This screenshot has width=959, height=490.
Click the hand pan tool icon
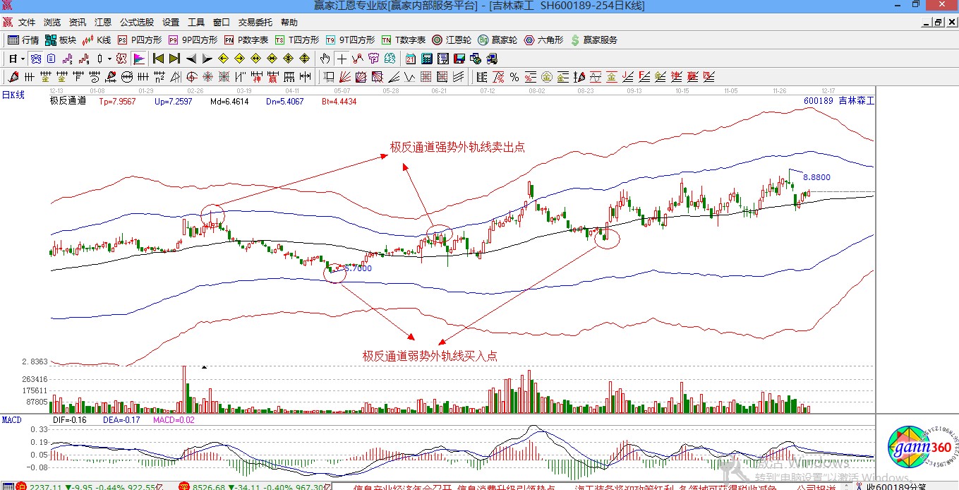pos(325,59)
